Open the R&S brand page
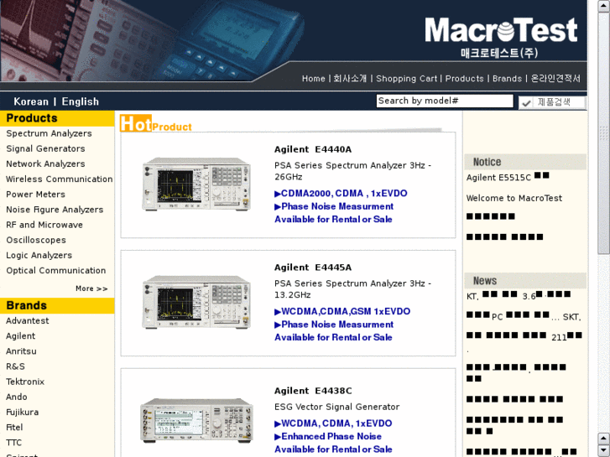 [15, 366]
